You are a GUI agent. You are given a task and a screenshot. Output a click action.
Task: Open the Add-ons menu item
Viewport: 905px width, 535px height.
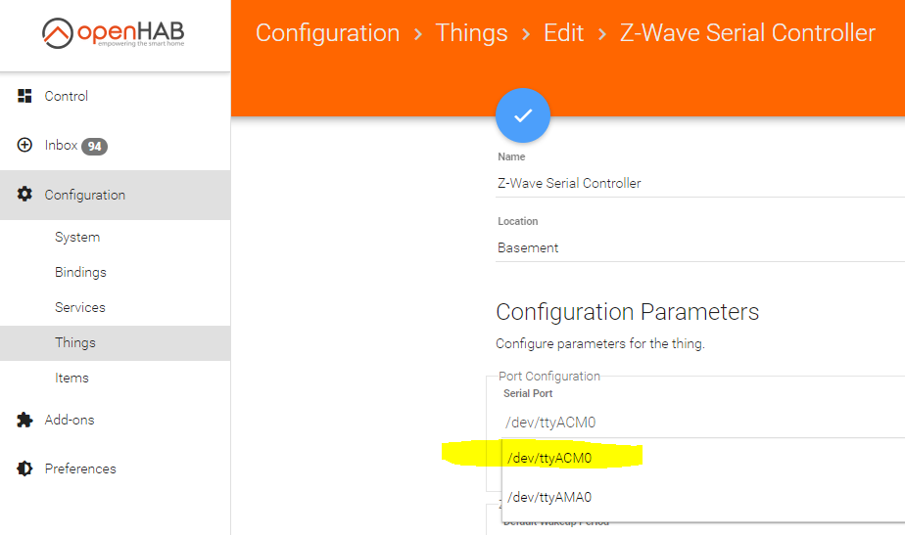[116, 420]
